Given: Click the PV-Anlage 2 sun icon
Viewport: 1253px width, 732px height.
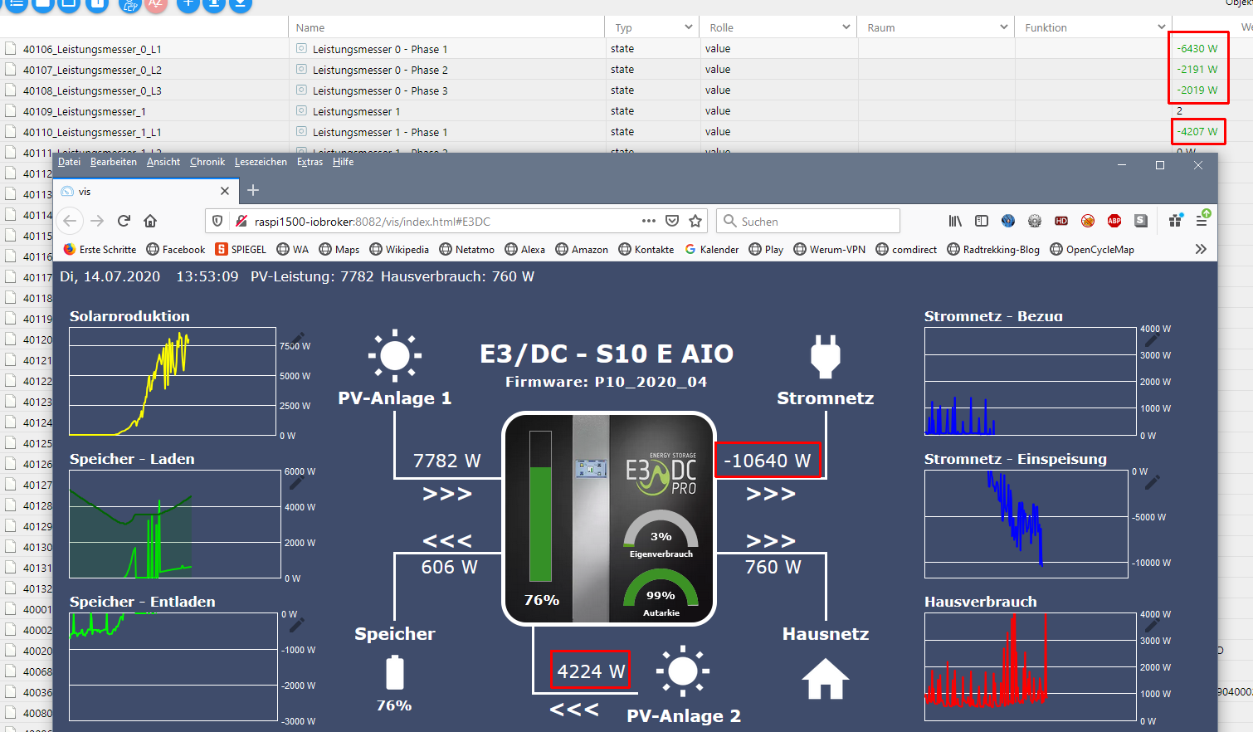Looking at the screenshot, I should coord(683,671).
